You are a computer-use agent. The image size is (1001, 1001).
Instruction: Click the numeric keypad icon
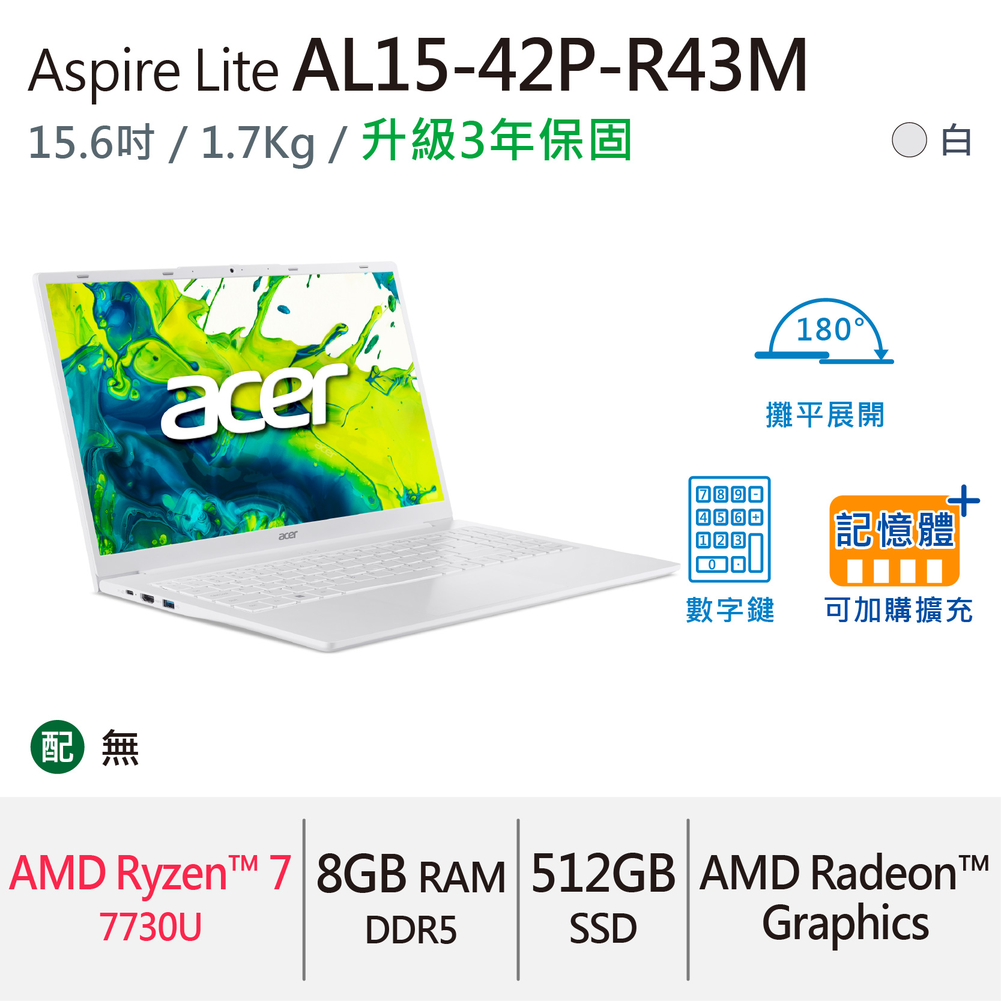point(730,529)
